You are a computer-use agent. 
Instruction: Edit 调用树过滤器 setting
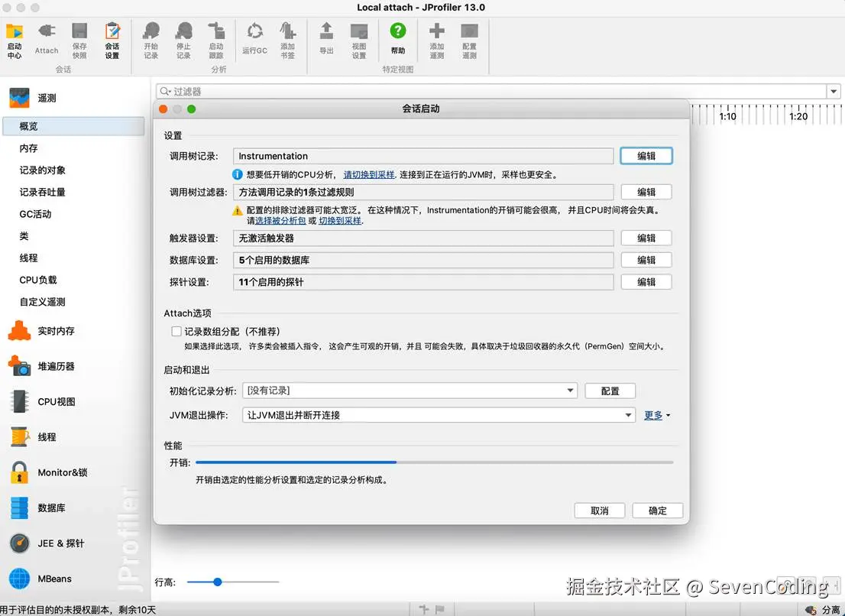coord(646,192)
